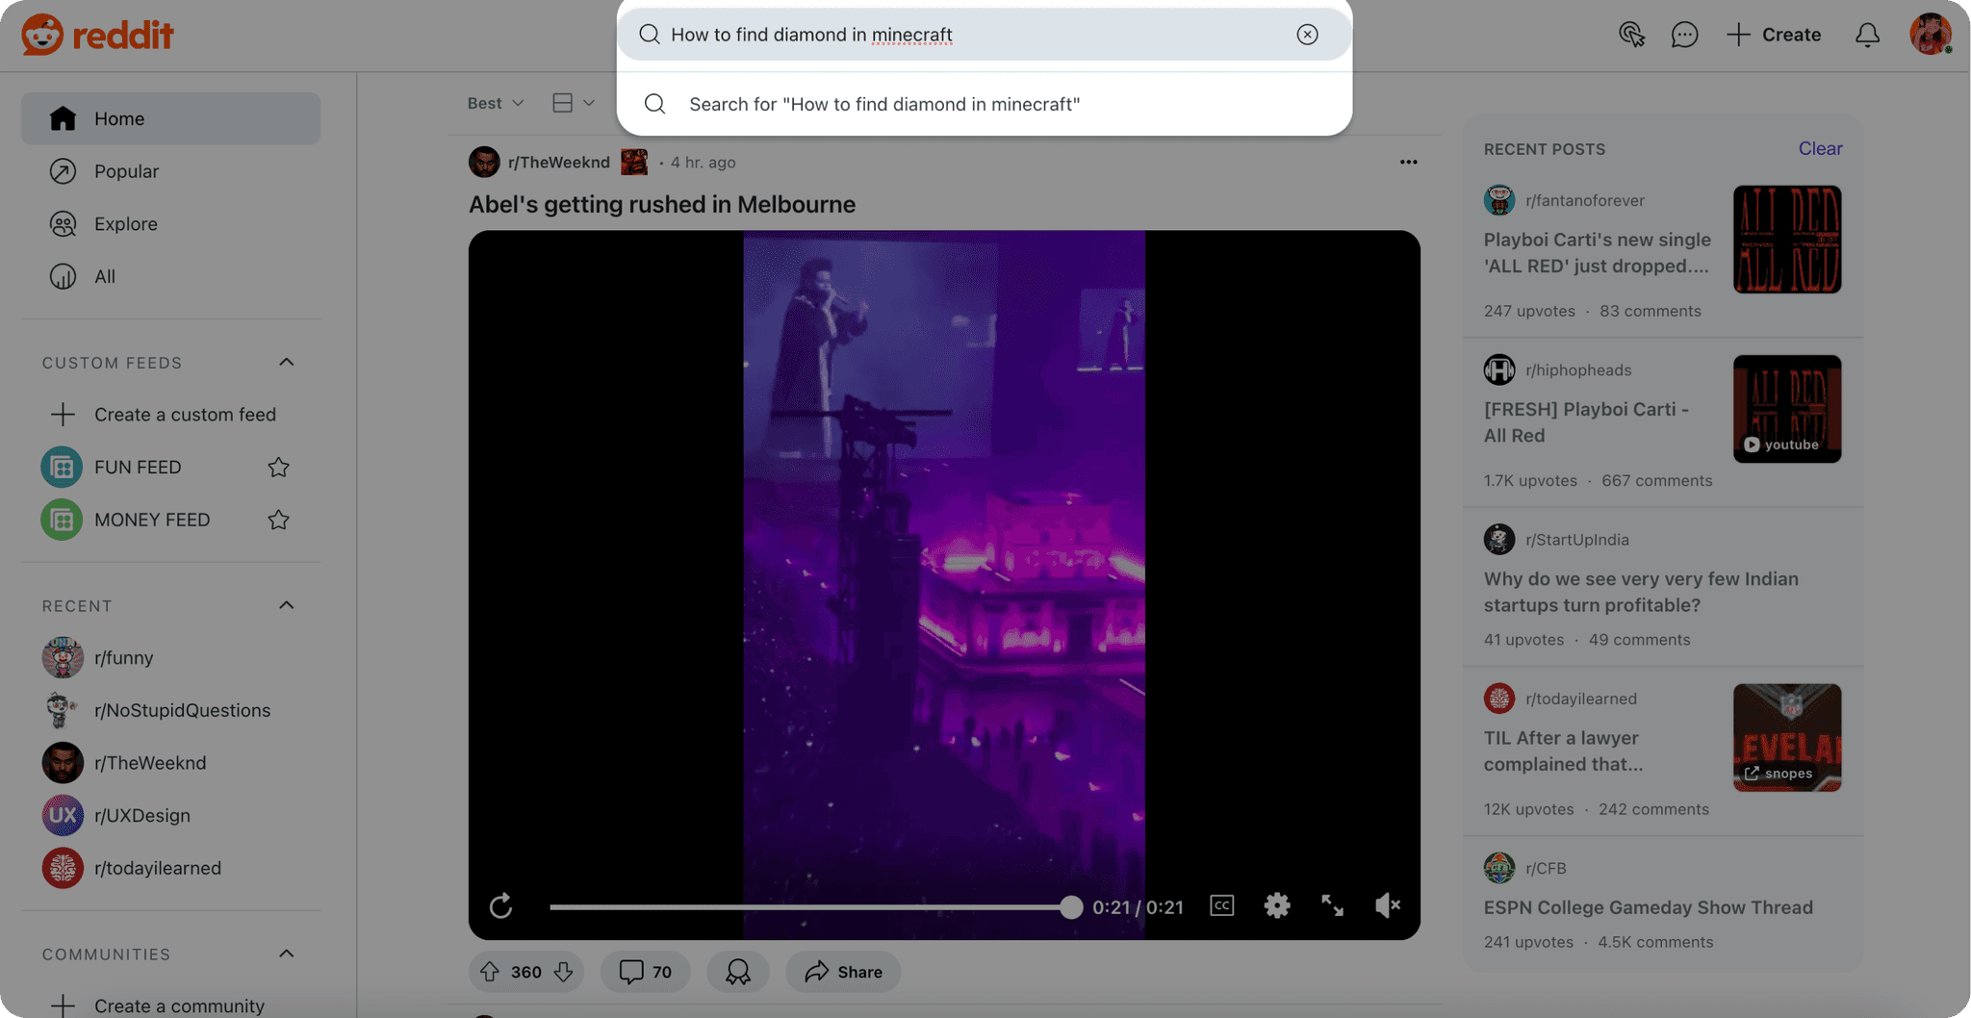Open r/StartUpIndia in recent posts
The height and width of the screenshot is (1018, 1971).
click(x=1576, y=540)
